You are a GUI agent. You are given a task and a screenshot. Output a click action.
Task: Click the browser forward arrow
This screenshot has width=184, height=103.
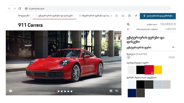coord(14,8)
